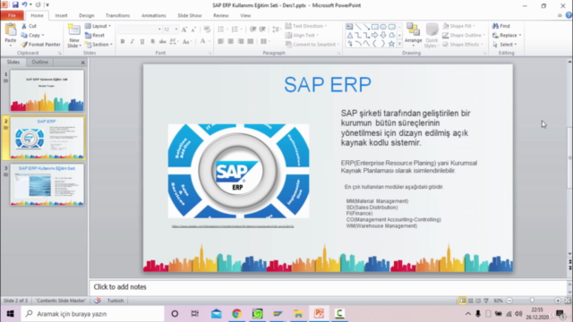Switch to the Insert tab
Viewport: 573px width, 322px height.
(61, 16)
